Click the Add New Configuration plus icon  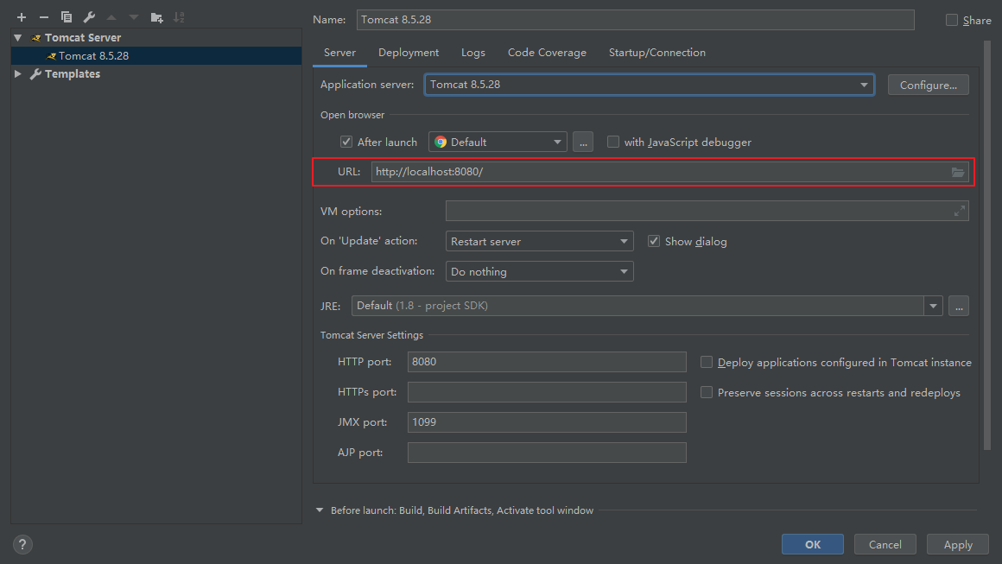pos(22,17)
